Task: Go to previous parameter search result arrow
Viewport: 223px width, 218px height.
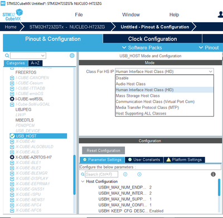Action: click(x=125, y=174)
